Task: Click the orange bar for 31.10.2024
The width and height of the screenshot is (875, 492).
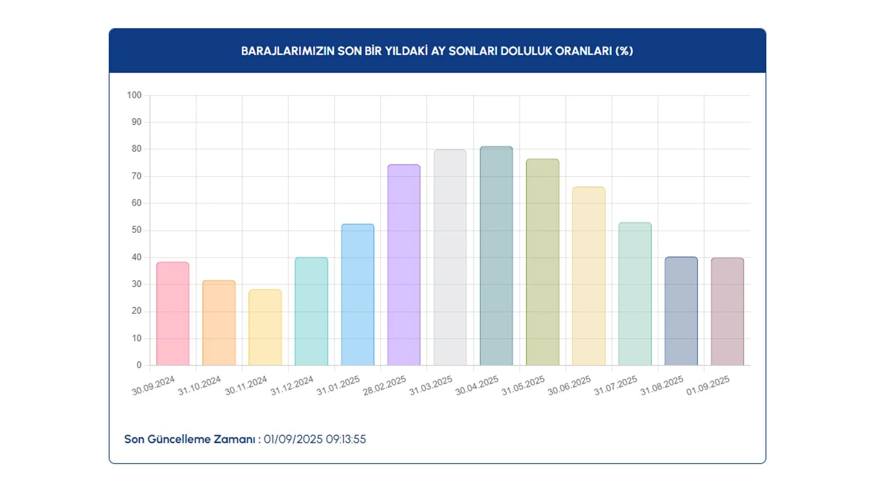Action: tap(219, 323)
